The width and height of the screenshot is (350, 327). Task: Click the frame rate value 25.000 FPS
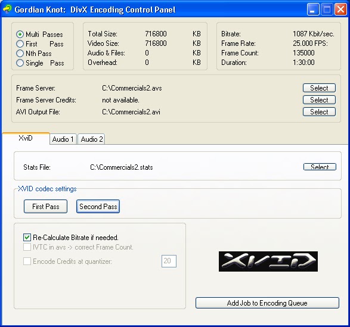pos(310,43)
